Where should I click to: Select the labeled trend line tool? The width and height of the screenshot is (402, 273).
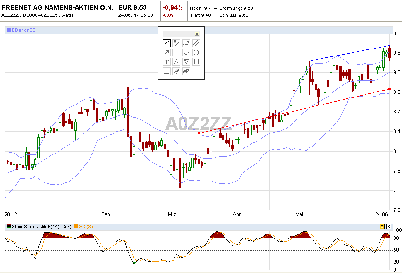(176, 43)
